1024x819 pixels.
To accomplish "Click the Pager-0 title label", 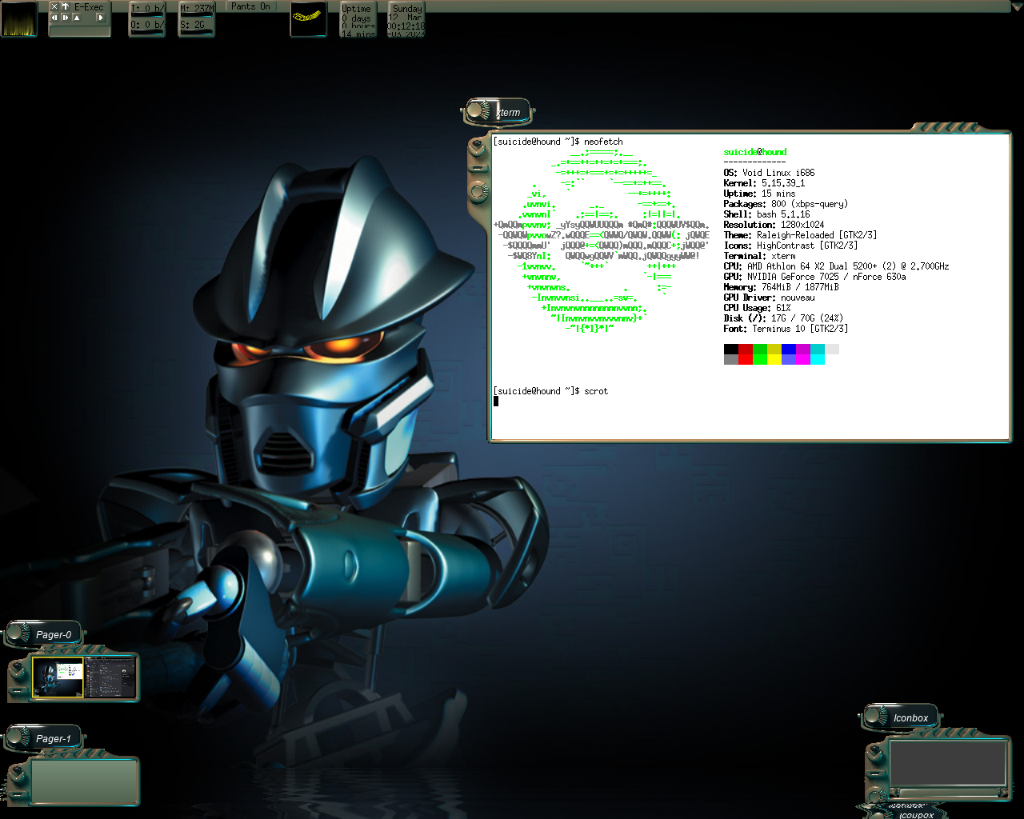I will [54, 635].
